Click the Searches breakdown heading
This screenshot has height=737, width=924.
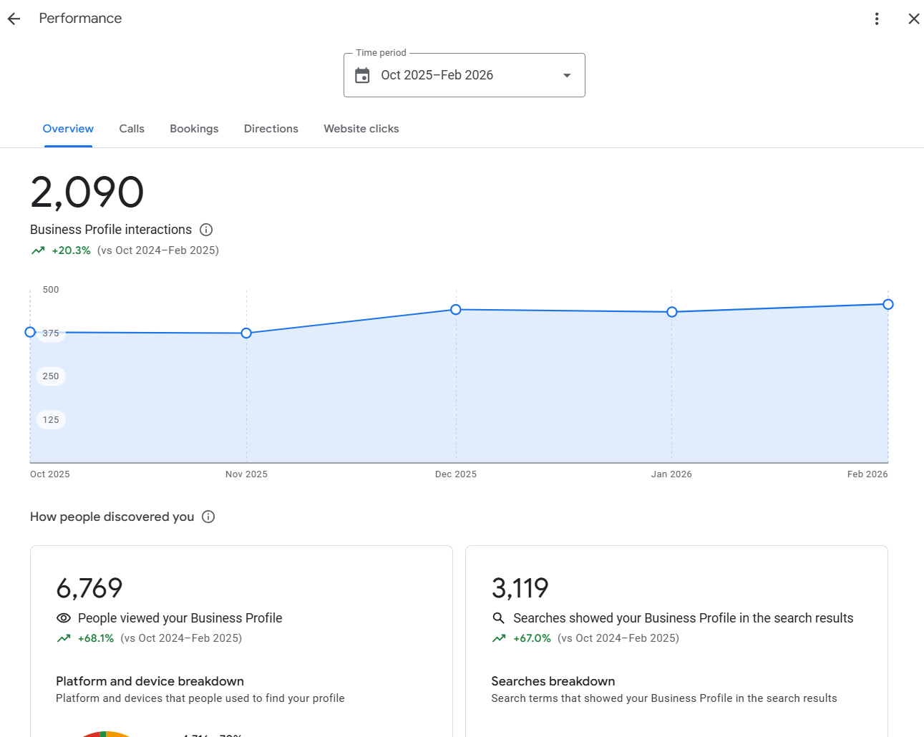pyautogui.click(x=553, y=681)
